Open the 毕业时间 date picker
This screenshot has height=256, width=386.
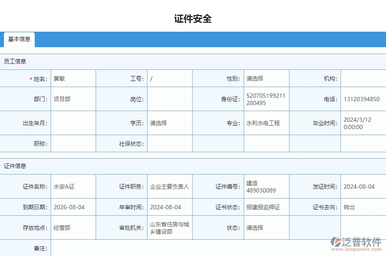click(x=362, y=123)
